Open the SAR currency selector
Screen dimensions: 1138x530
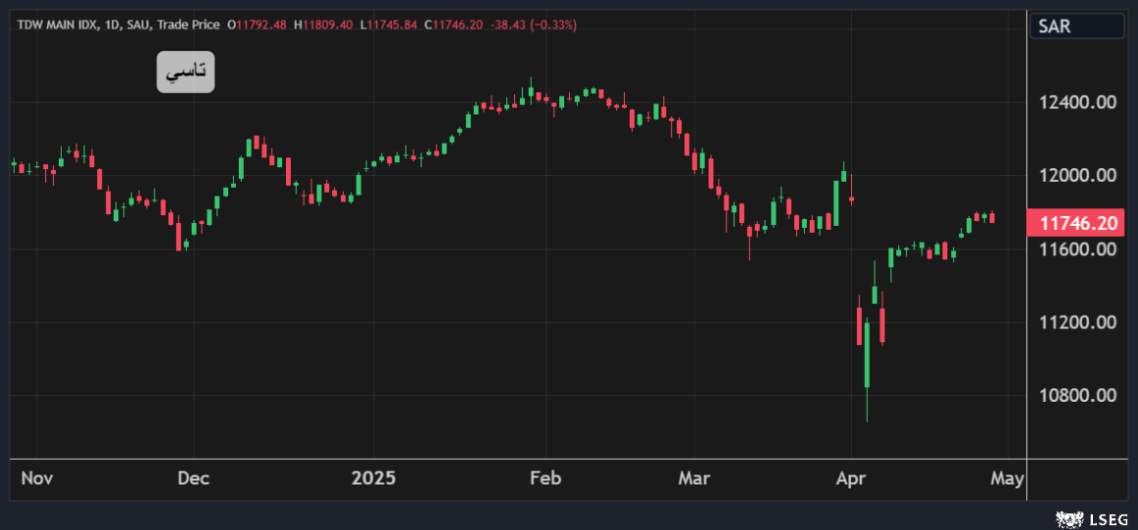click(x=1075, y=26)
